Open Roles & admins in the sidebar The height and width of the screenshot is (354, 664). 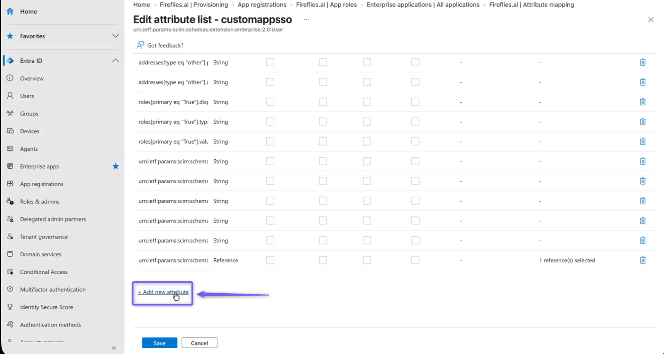point(40,202)
